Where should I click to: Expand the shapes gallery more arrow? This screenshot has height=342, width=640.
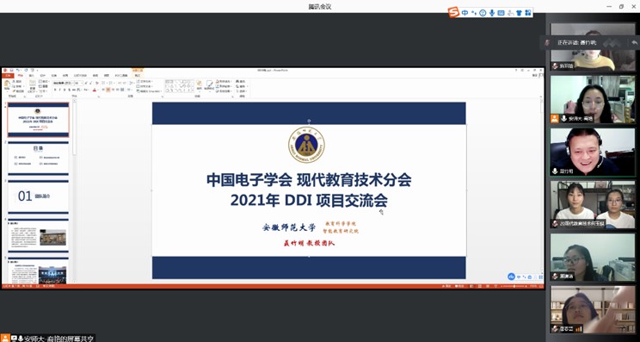[x=193, y=90]
